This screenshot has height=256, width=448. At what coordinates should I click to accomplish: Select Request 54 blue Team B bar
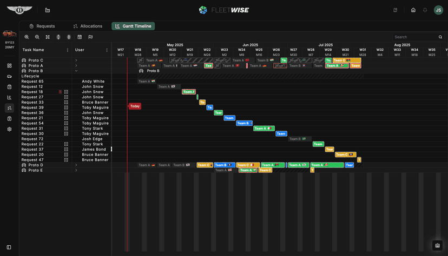click(x=244, y=123)
